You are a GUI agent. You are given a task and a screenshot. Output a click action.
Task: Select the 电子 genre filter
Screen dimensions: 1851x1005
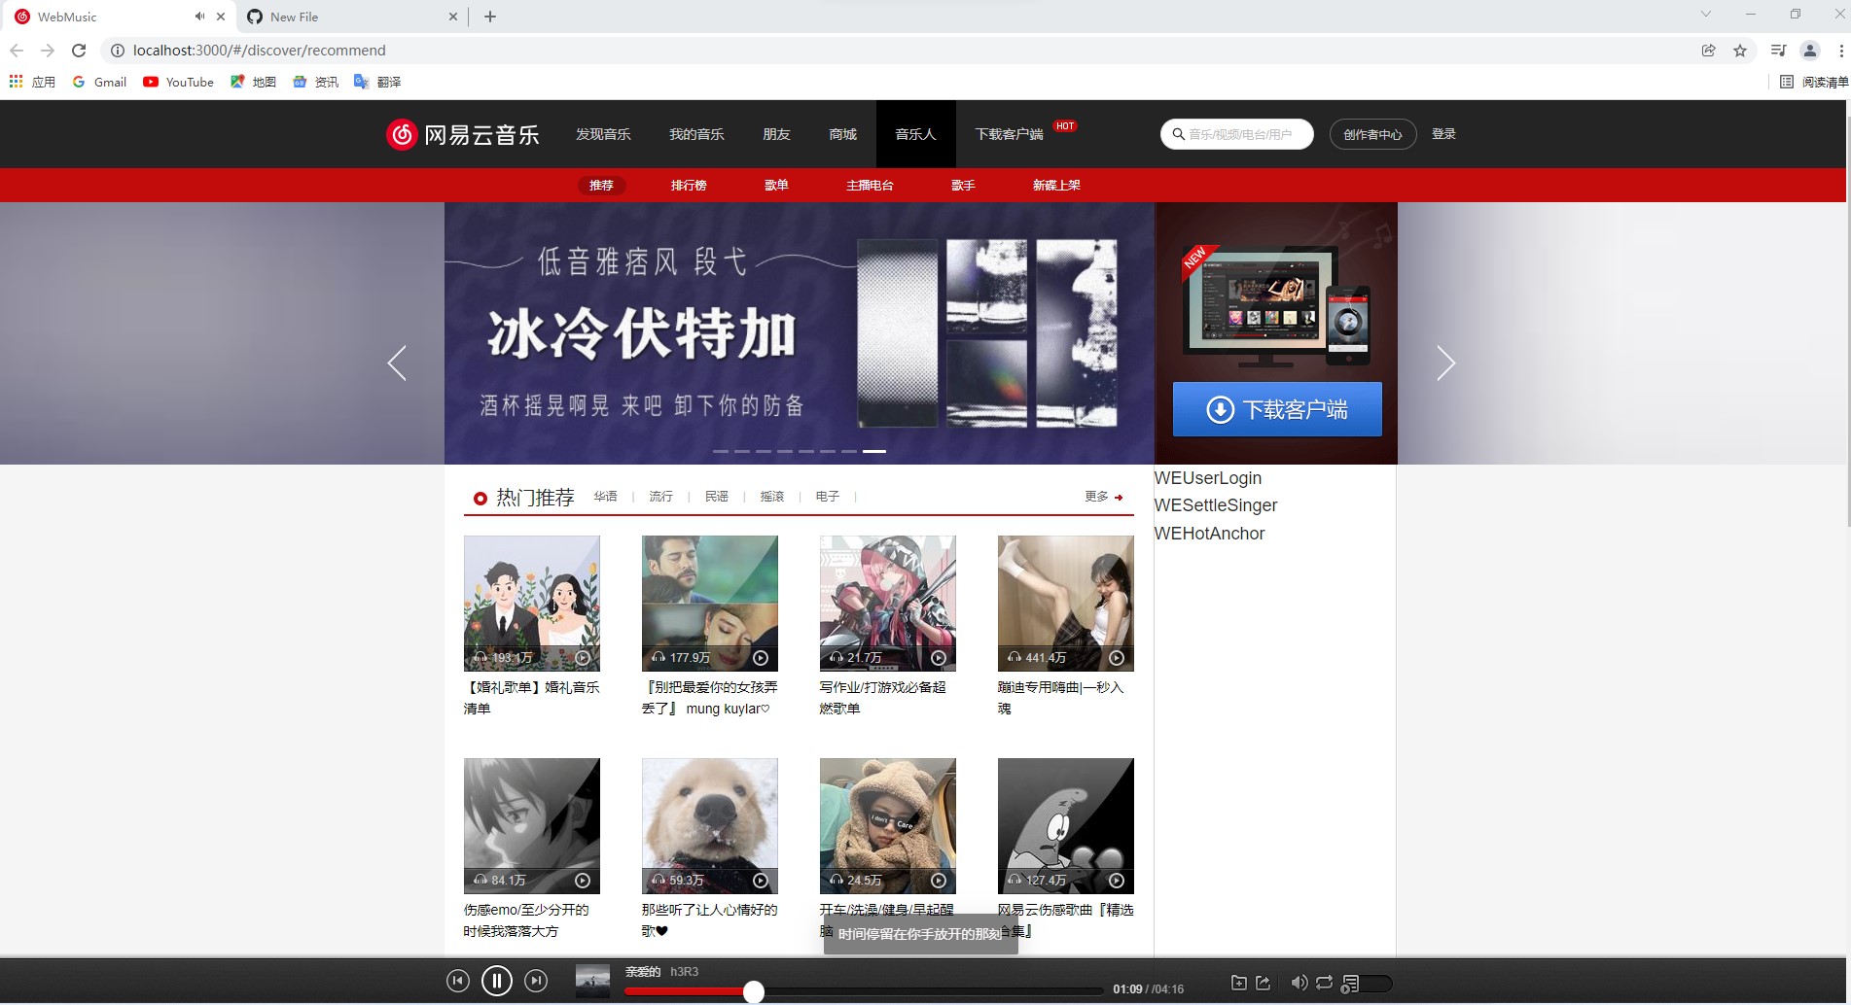pyautogui.click(x=828, y=497)
